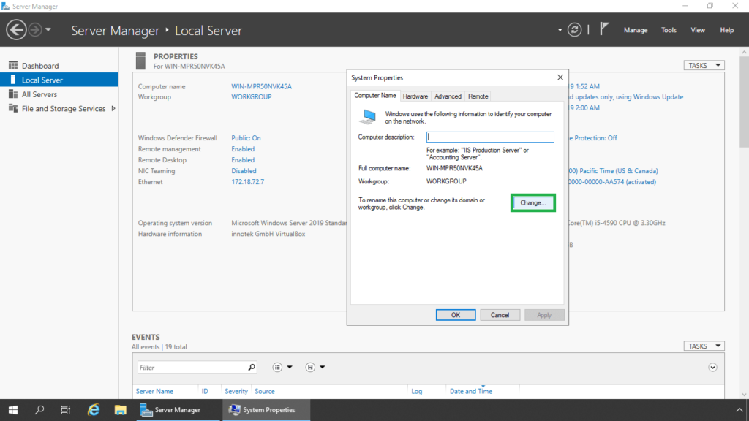Screen dimensions: 749x421
Task: Click the product ID activated link
Action: (x=612, y=182)
